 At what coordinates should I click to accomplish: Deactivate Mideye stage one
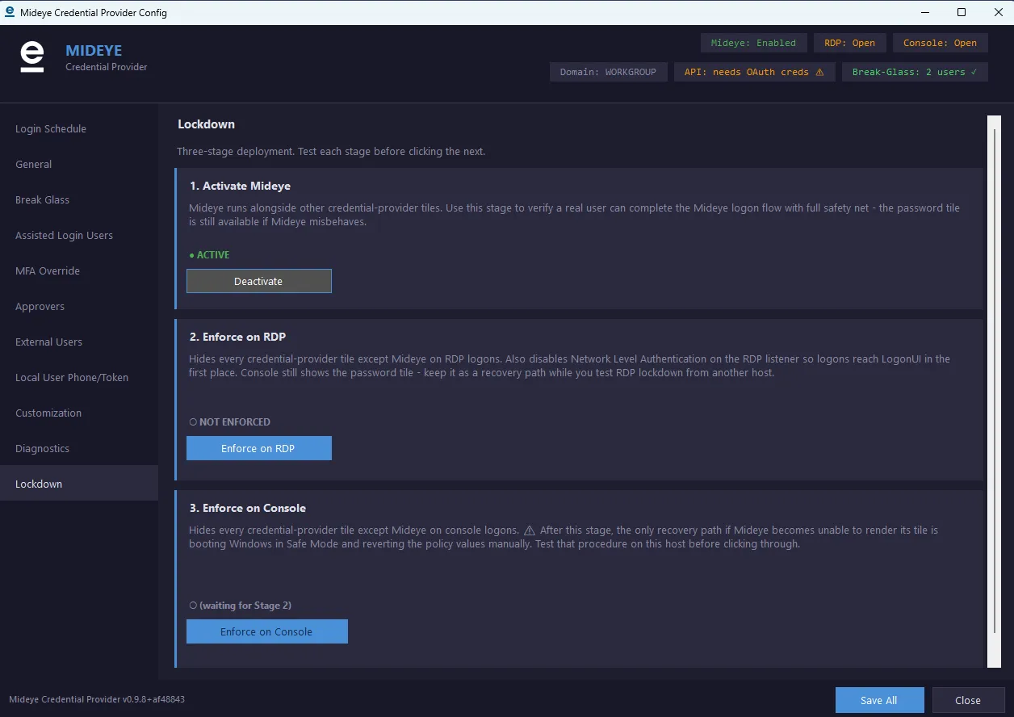tap(258, 281)
